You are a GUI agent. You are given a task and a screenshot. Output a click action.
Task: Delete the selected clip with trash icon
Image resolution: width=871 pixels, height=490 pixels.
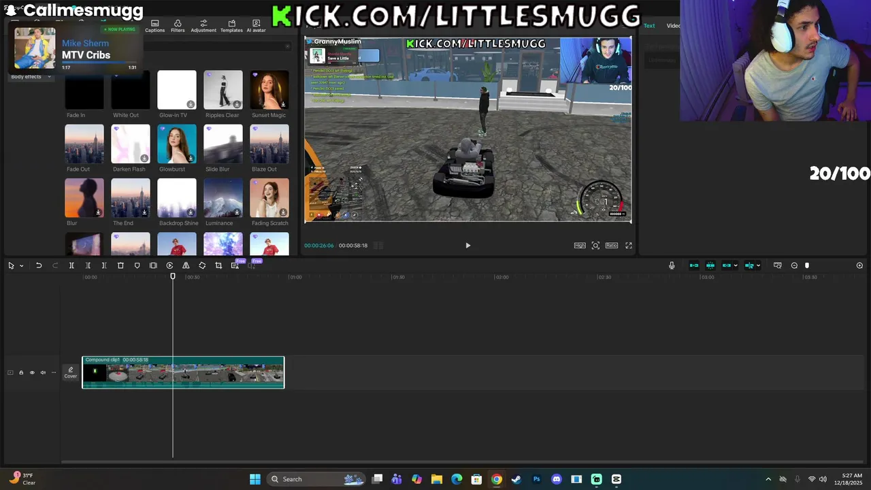(120, 265)
